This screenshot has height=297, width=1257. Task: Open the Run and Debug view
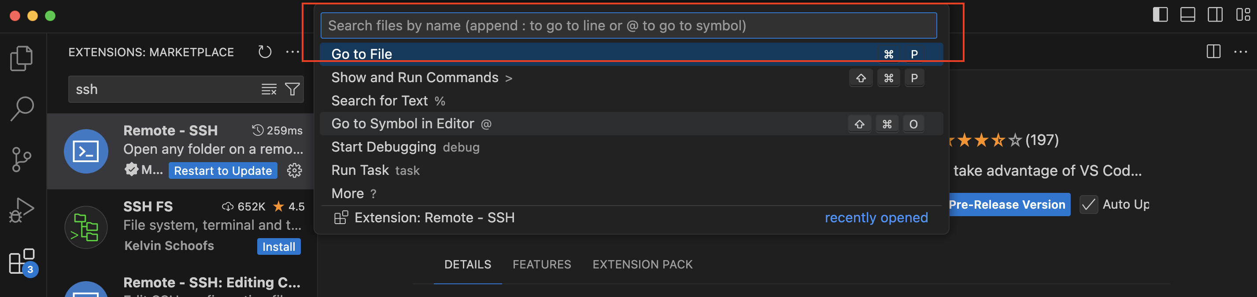[22, 210]
